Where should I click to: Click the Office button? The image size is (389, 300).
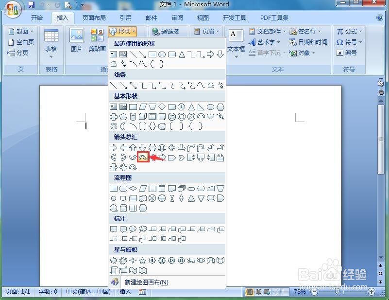12,10
